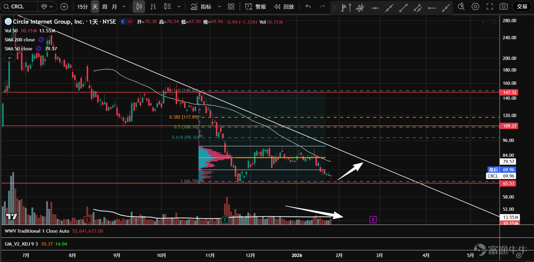Image resolution: width=534 pixels, height=262 pixels.
Task: Select the 周 weekly interval
Action: [104, 7]
